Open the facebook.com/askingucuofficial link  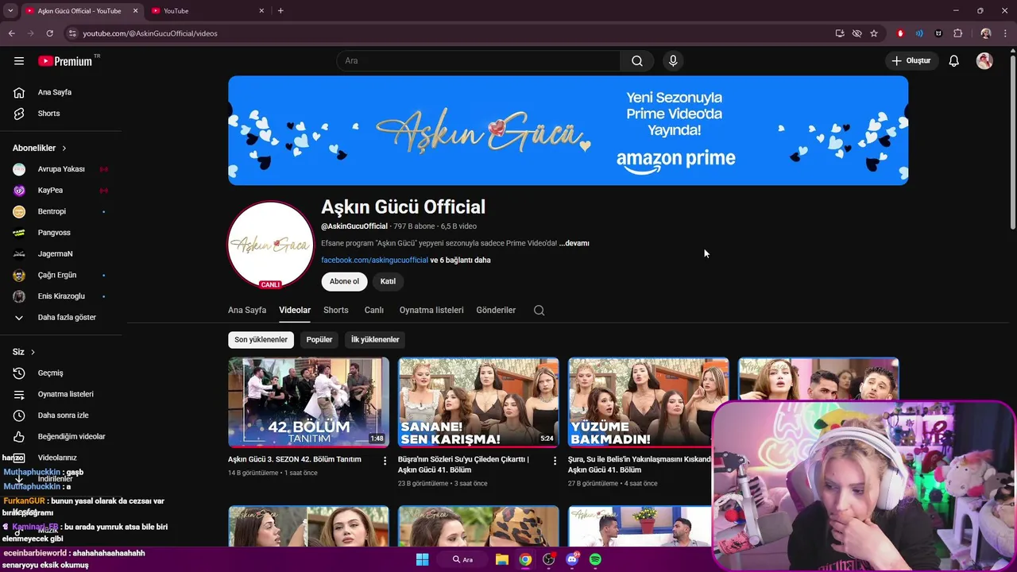[374, 261]
